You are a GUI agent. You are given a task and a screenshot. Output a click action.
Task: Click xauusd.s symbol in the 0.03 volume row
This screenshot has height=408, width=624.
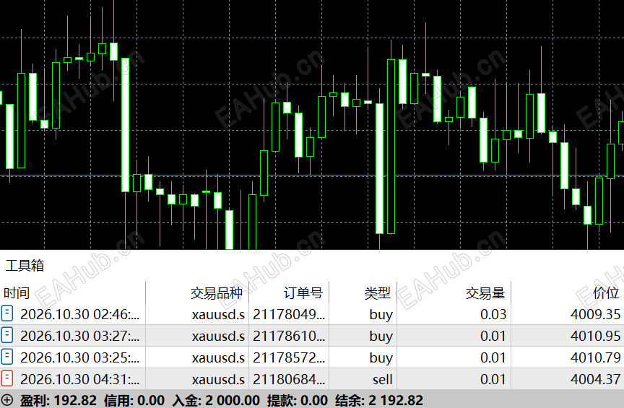pyautogui.click(x=218, y=314)
